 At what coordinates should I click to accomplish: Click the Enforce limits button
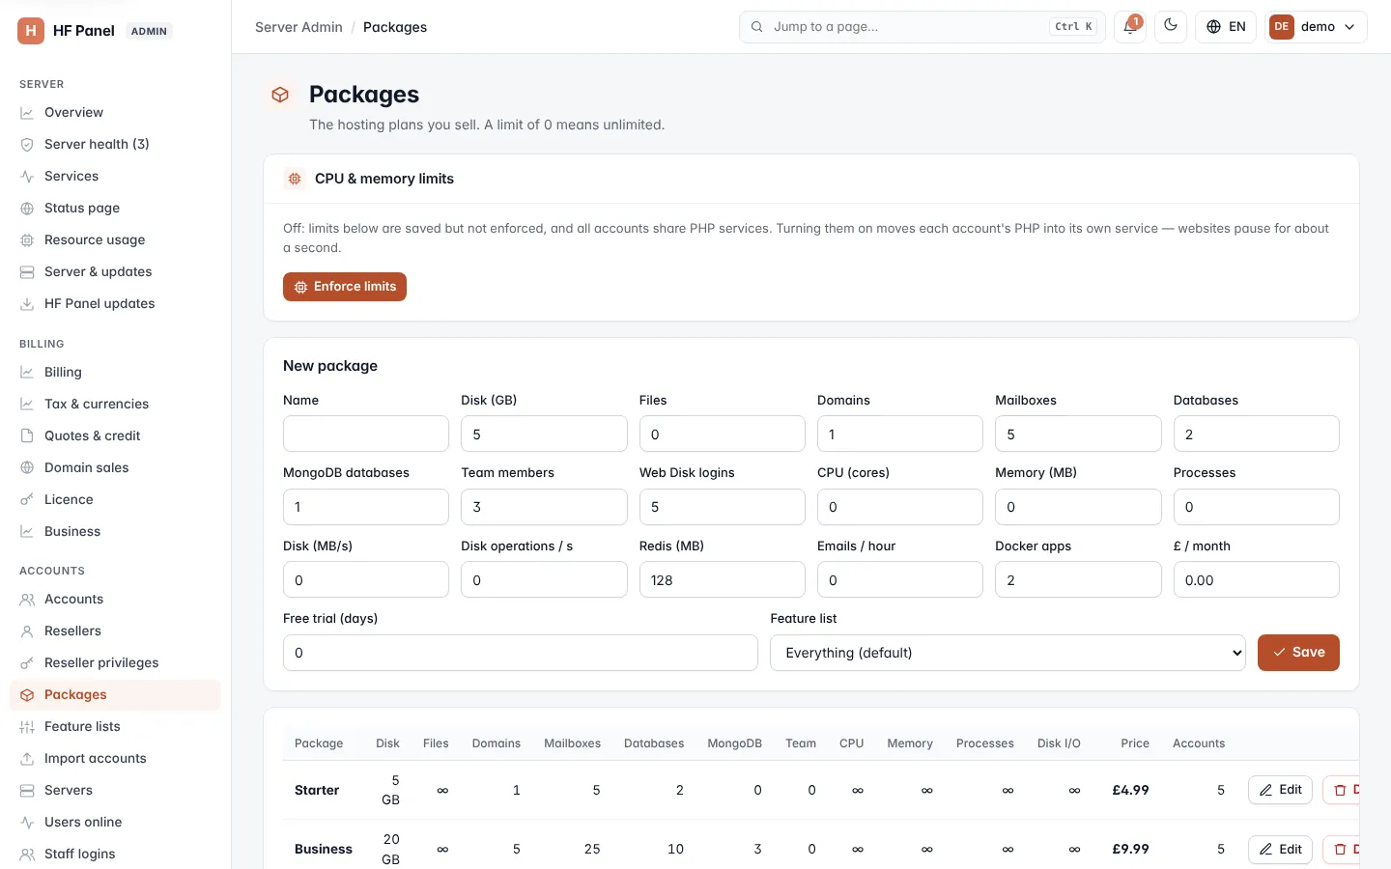(345, 287)
